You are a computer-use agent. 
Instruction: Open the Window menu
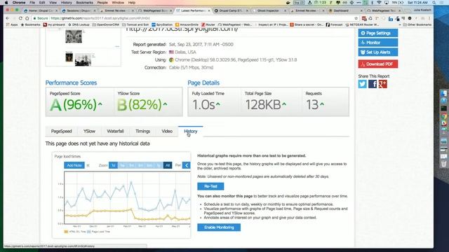[118, 3]
